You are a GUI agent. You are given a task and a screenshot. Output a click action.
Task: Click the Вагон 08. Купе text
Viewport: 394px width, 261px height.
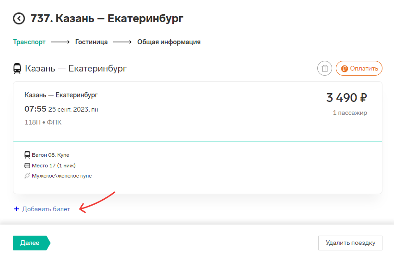(50, 155)
